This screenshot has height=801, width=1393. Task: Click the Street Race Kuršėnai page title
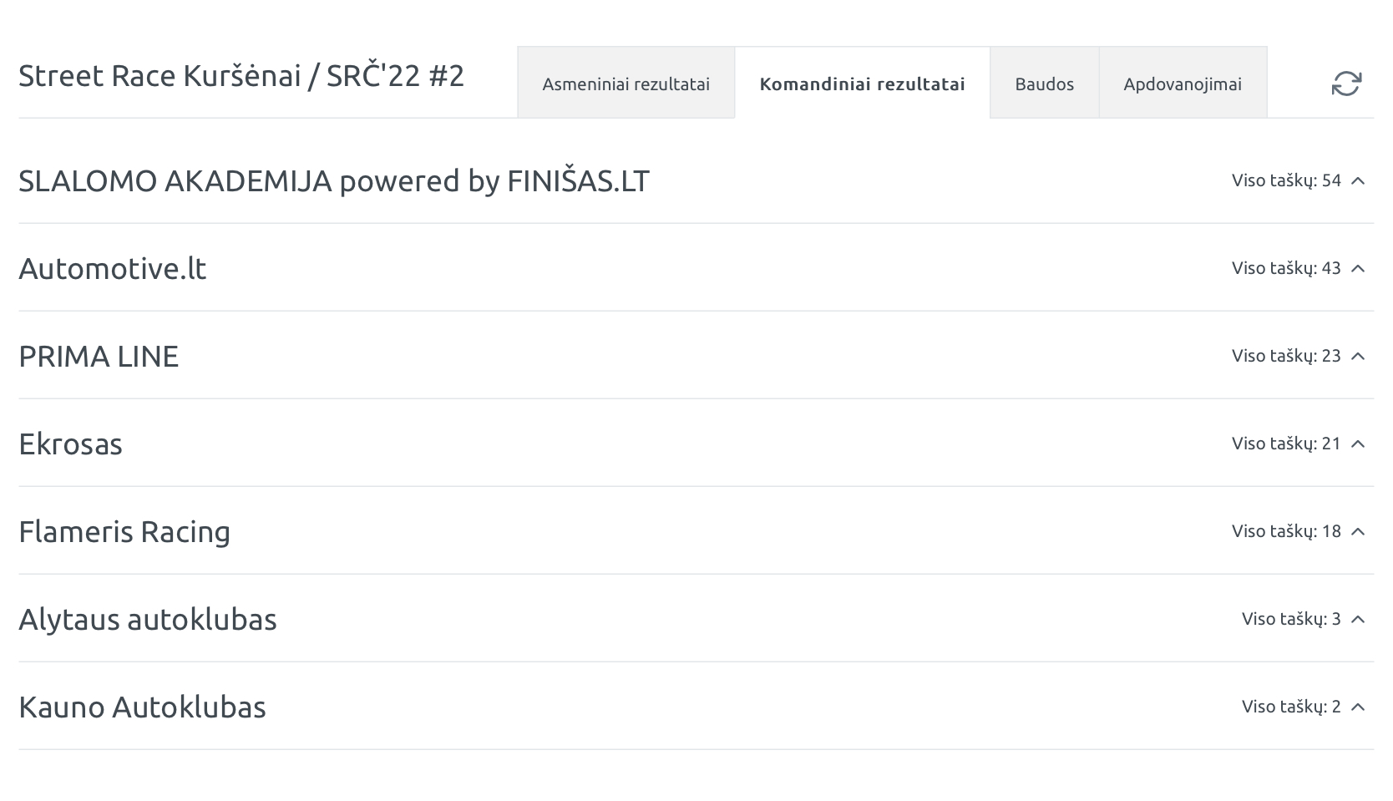pos(241,76)
